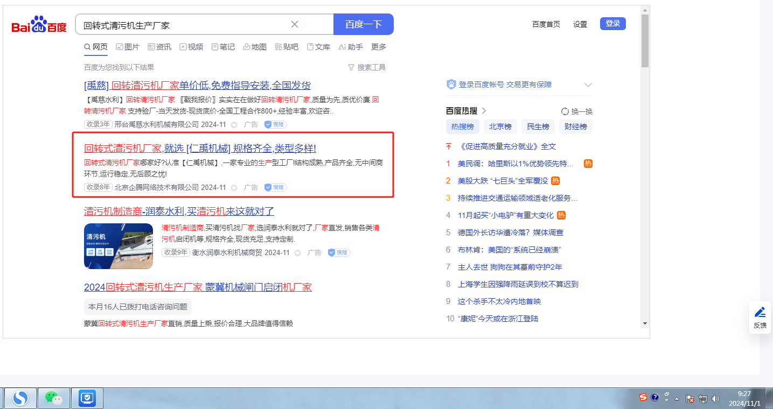
Task: Click the volume speaker tray icon
Action: coord(715,399)
